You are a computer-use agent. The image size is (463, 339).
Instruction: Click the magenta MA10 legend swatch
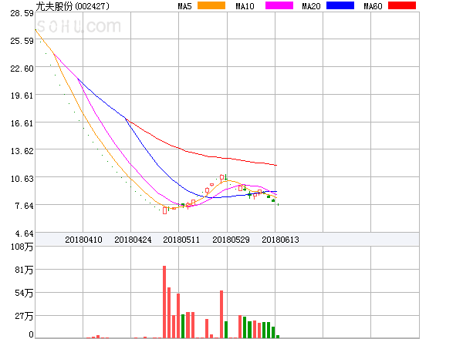click(279, 5)
